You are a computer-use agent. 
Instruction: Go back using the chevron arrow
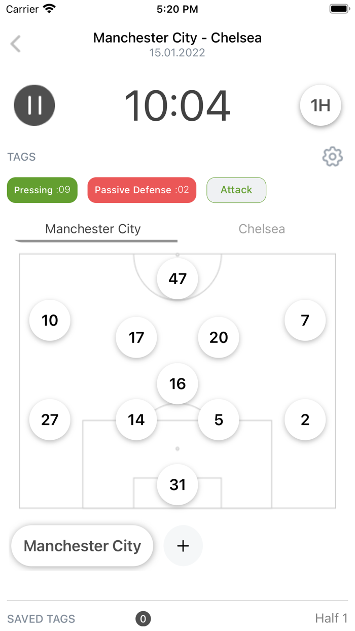pyautogui.click(x=16, y=44)
